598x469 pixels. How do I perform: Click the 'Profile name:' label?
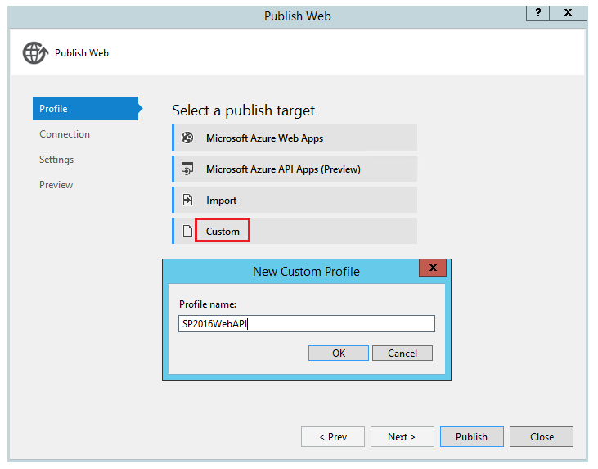point(208,304)
